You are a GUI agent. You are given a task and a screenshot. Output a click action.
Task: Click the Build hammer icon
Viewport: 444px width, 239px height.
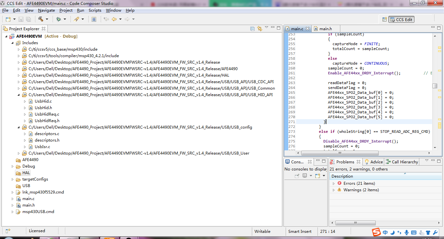click(x=41, y=19)
